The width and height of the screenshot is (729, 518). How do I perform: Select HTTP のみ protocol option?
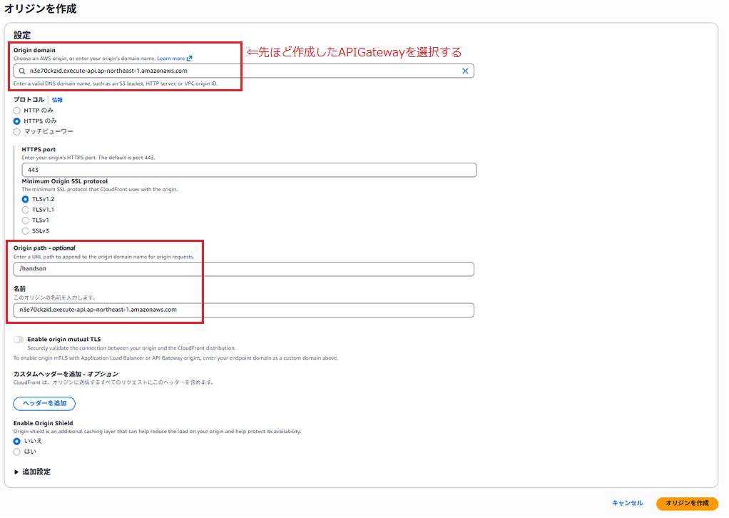click(x=16, y=111)
